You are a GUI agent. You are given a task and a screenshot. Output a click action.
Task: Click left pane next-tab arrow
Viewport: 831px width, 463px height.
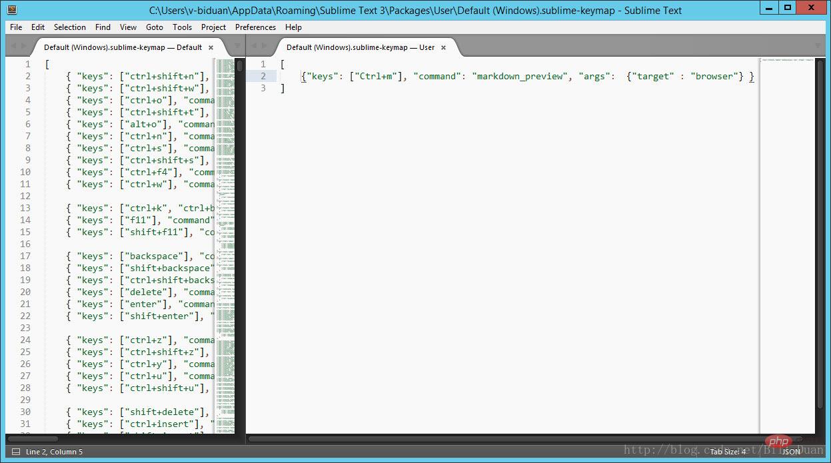click(x=25, y=46)
